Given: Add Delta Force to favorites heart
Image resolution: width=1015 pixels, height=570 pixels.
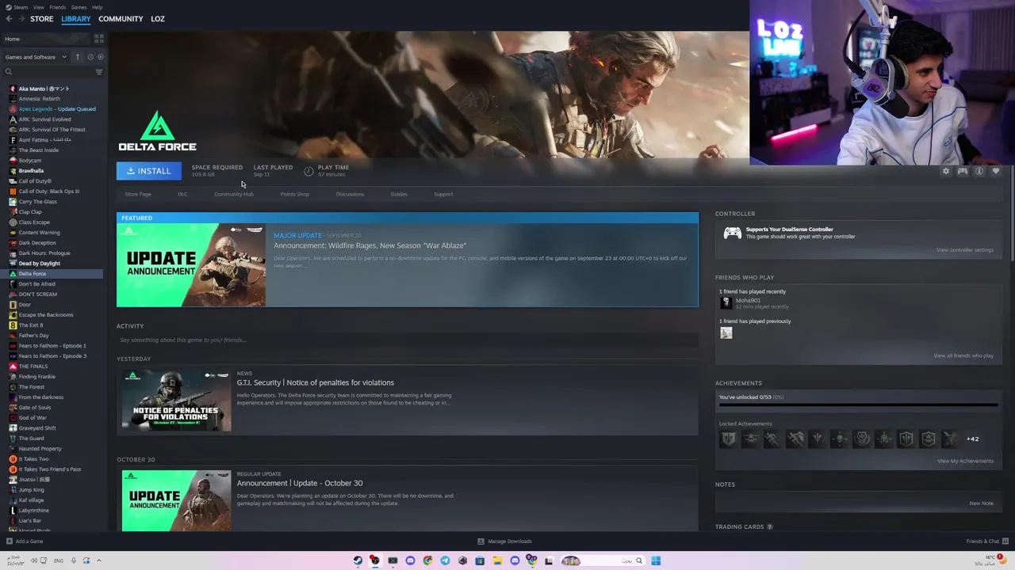Looking at the screenshot, I should tap(996, 171).
